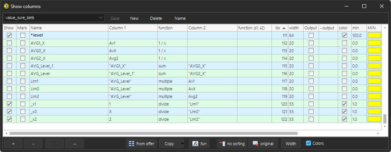This screenshot has width=391, height=152.
Task: Click the Name menu item
Action: 180,18
